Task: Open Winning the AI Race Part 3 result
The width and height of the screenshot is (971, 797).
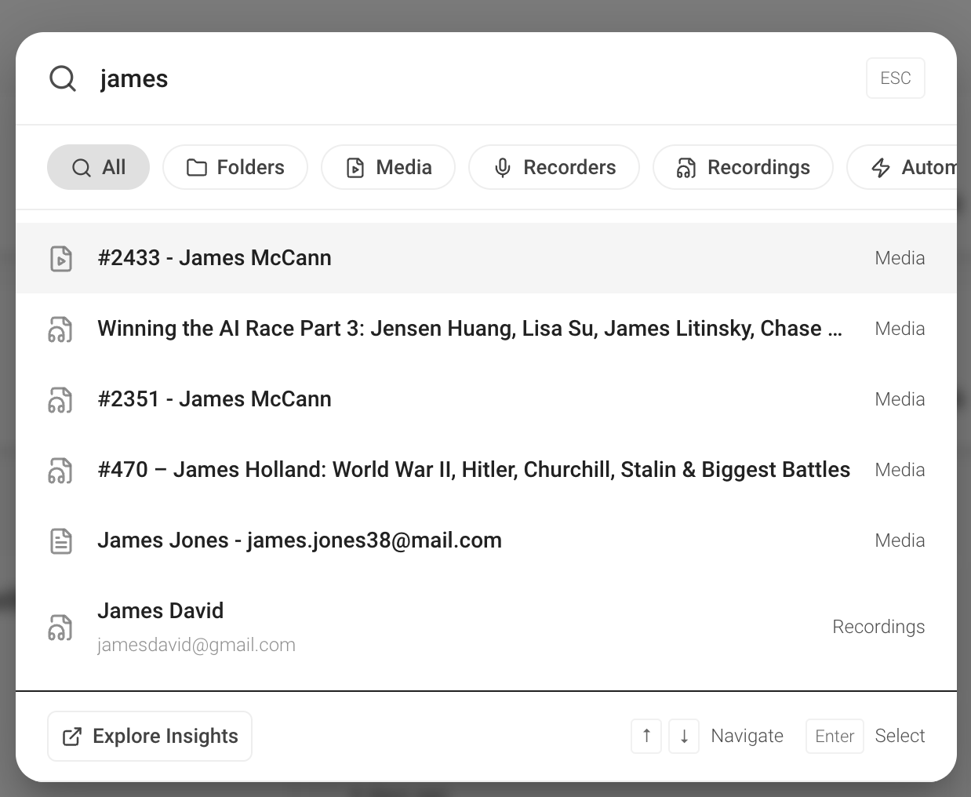Action: coord(486,329)
